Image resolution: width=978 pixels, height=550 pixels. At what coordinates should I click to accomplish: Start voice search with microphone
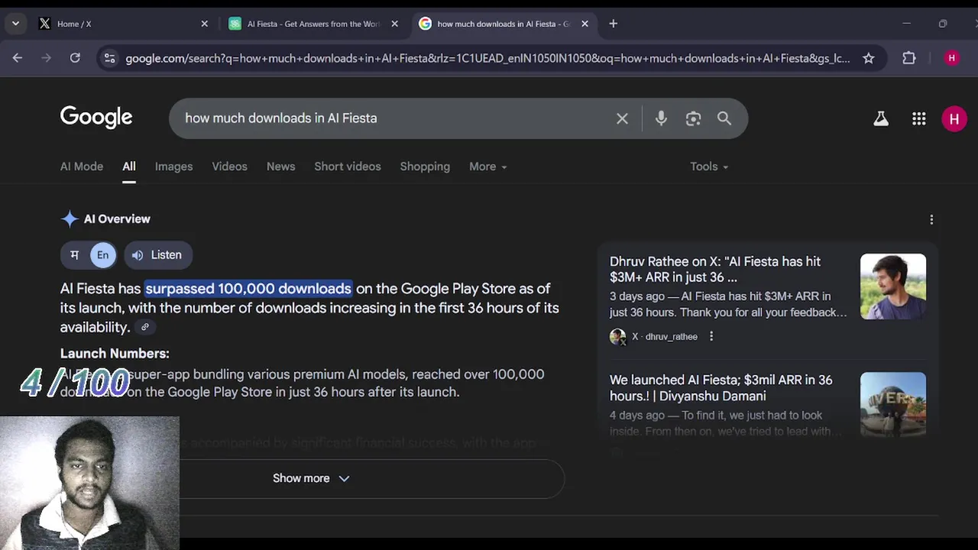(x=661, y=118)
